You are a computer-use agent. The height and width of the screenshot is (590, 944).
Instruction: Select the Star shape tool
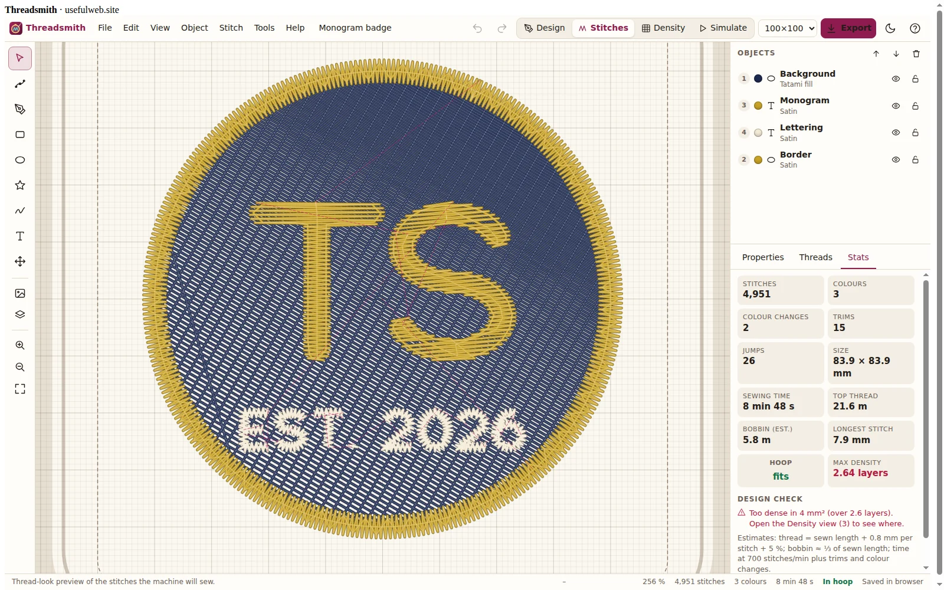[20, 185]
